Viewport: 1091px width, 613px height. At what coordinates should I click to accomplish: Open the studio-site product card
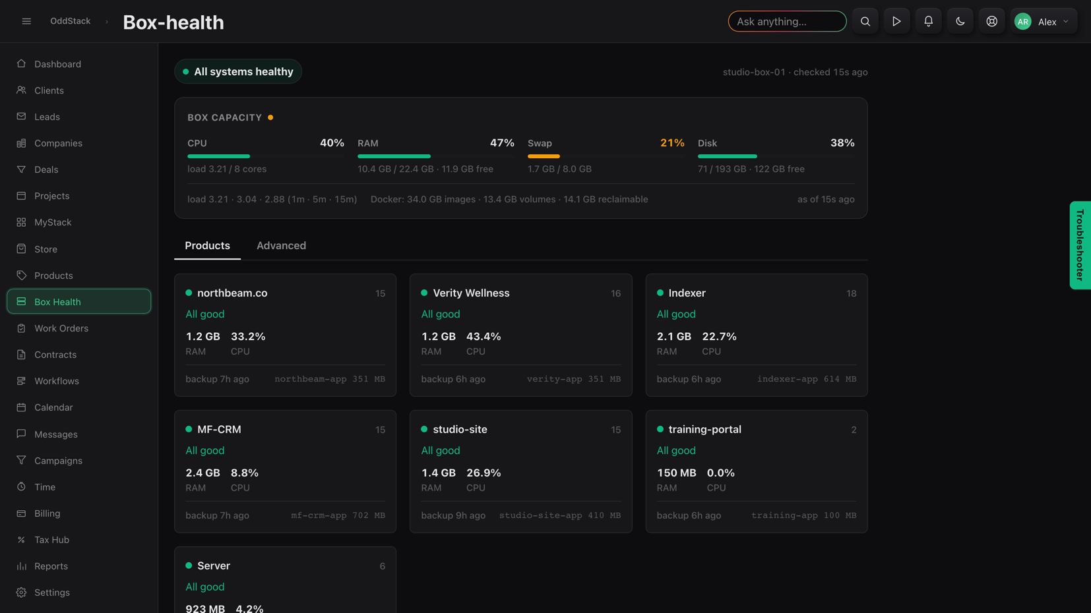520,471
